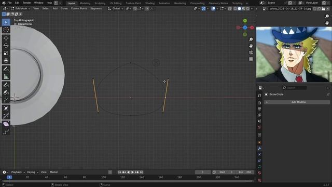332x187 pixels.
Task: Open the Global transform orientation dropdown
Action: coord(116,9)
